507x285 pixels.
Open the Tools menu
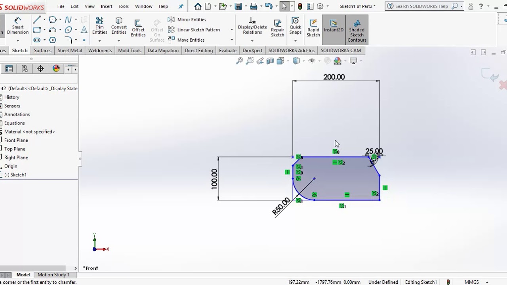tap(124, 6)
